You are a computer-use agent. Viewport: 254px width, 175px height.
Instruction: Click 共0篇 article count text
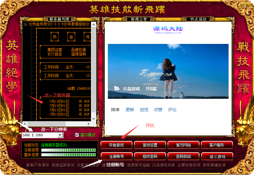click(151, 89)
